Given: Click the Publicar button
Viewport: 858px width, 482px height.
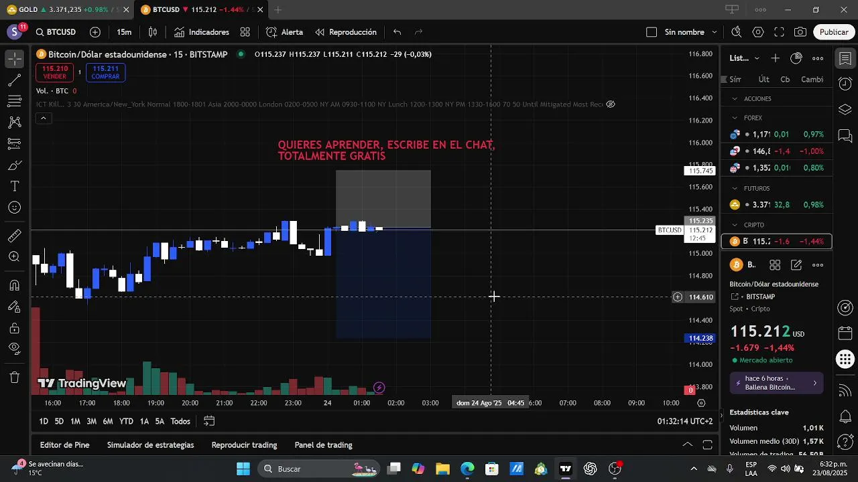Looking at the screenshot, I should click(834, 32).
